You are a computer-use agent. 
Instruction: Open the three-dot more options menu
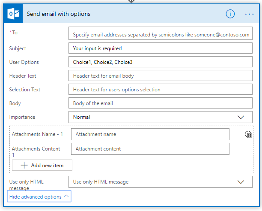(x=249, y=14)
